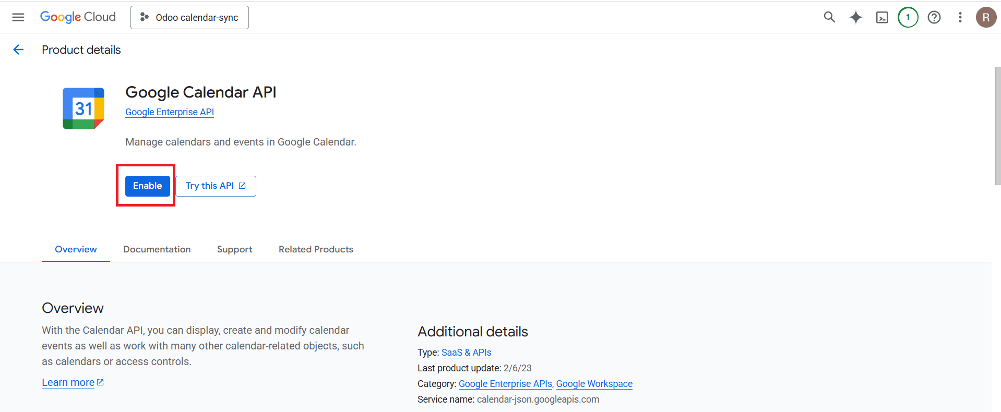The width and height of the screenshot is (1001, 412).
Task: Click the Google Calendar product logo
Action: 84,108
